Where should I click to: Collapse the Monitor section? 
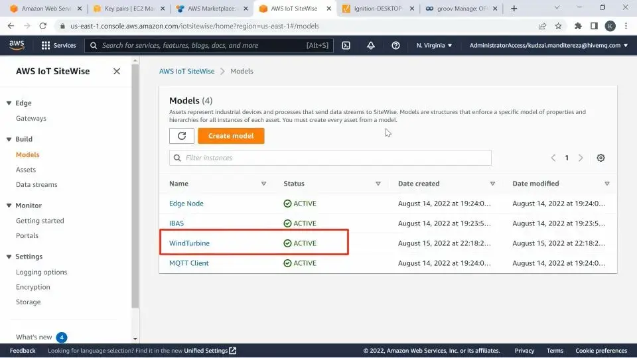click(x=9, y=206)
